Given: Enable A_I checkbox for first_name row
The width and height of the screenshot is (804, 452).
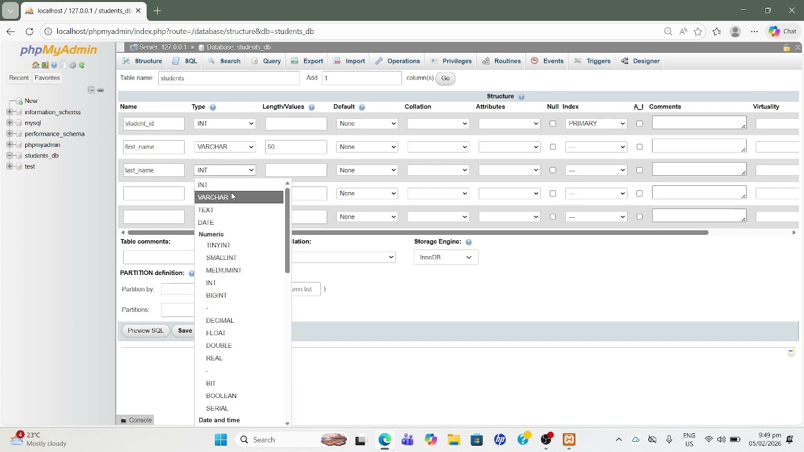Looking at the screenshot, I should coord(639,147).
